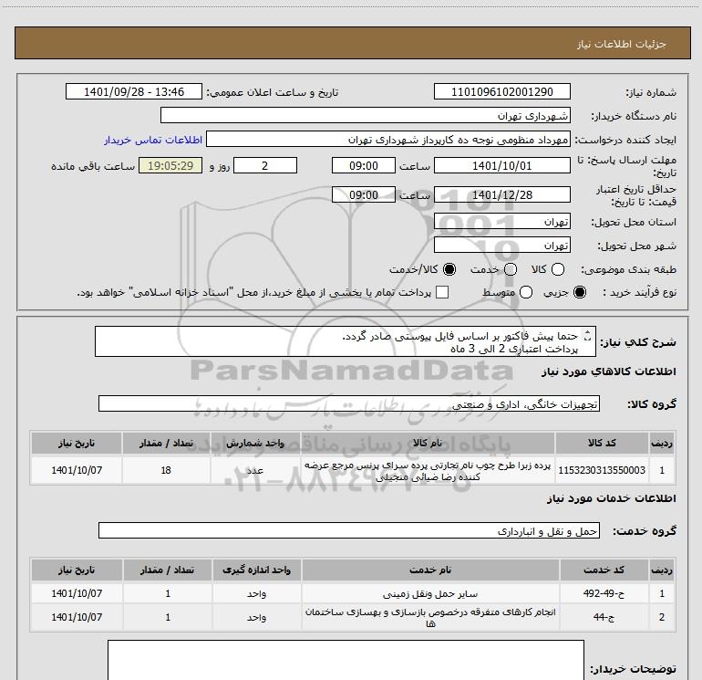Click the واحد اندازه گیری column header
Image resolution: width=702 pixels, height=680 pixels.
click(256, 570)
